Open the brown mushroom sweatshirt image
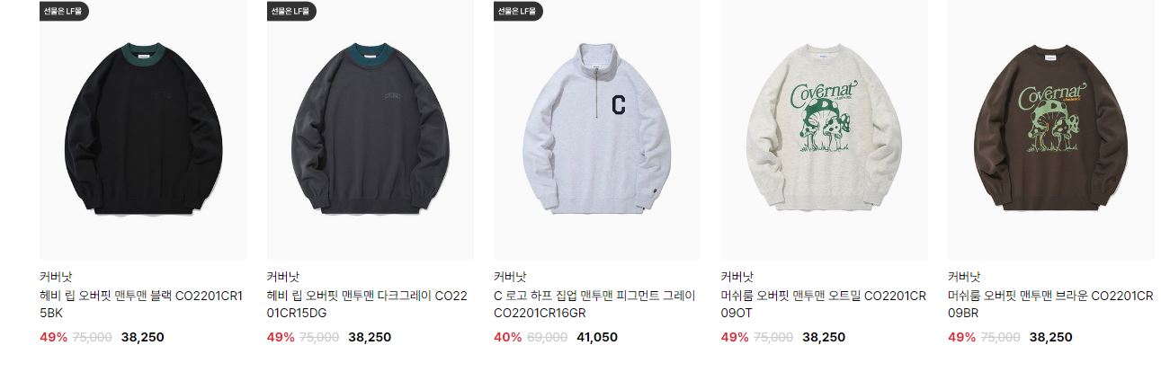1161x372 pixels. coord(1051,129)
